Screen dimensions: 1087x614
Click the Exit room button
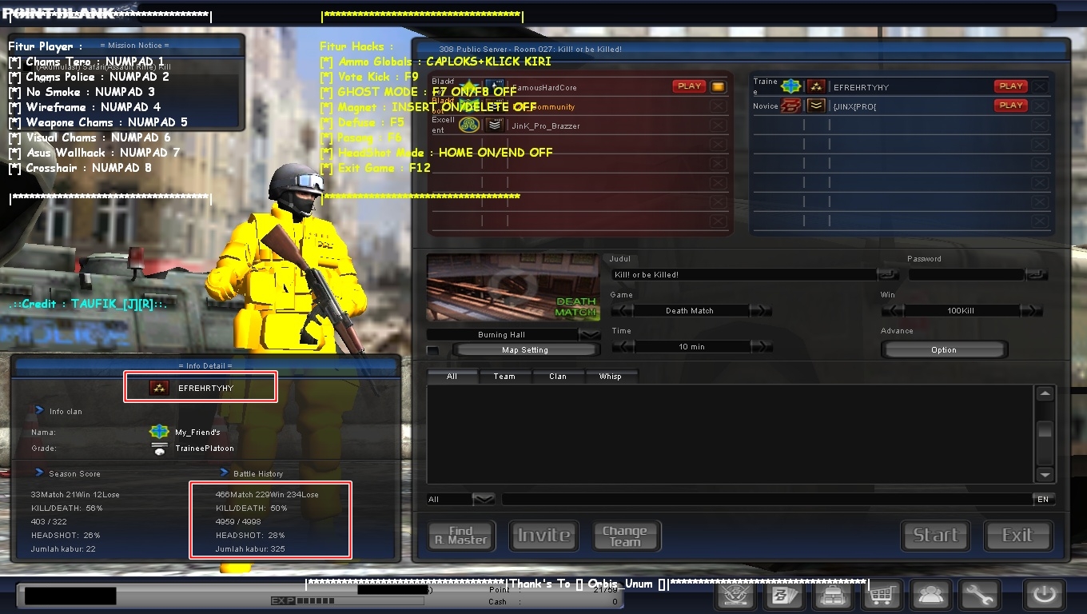tap(1017, 536)
